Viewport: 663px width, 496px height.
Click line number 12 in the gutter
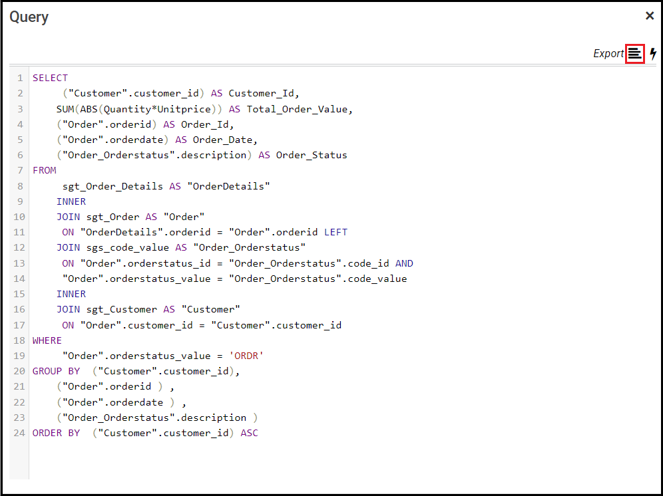(19, 247)
